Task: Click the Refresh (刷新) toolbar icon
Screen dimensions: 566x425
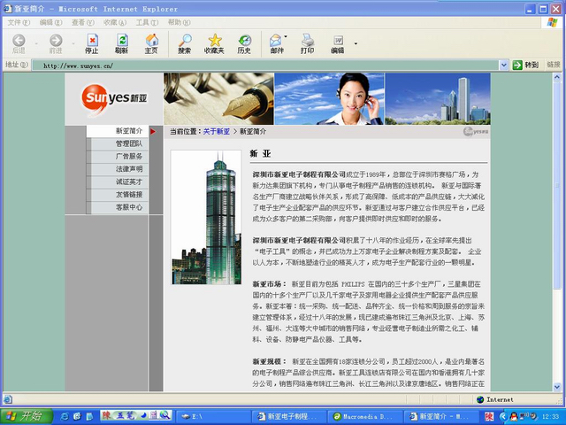Action: click(121, 42)
